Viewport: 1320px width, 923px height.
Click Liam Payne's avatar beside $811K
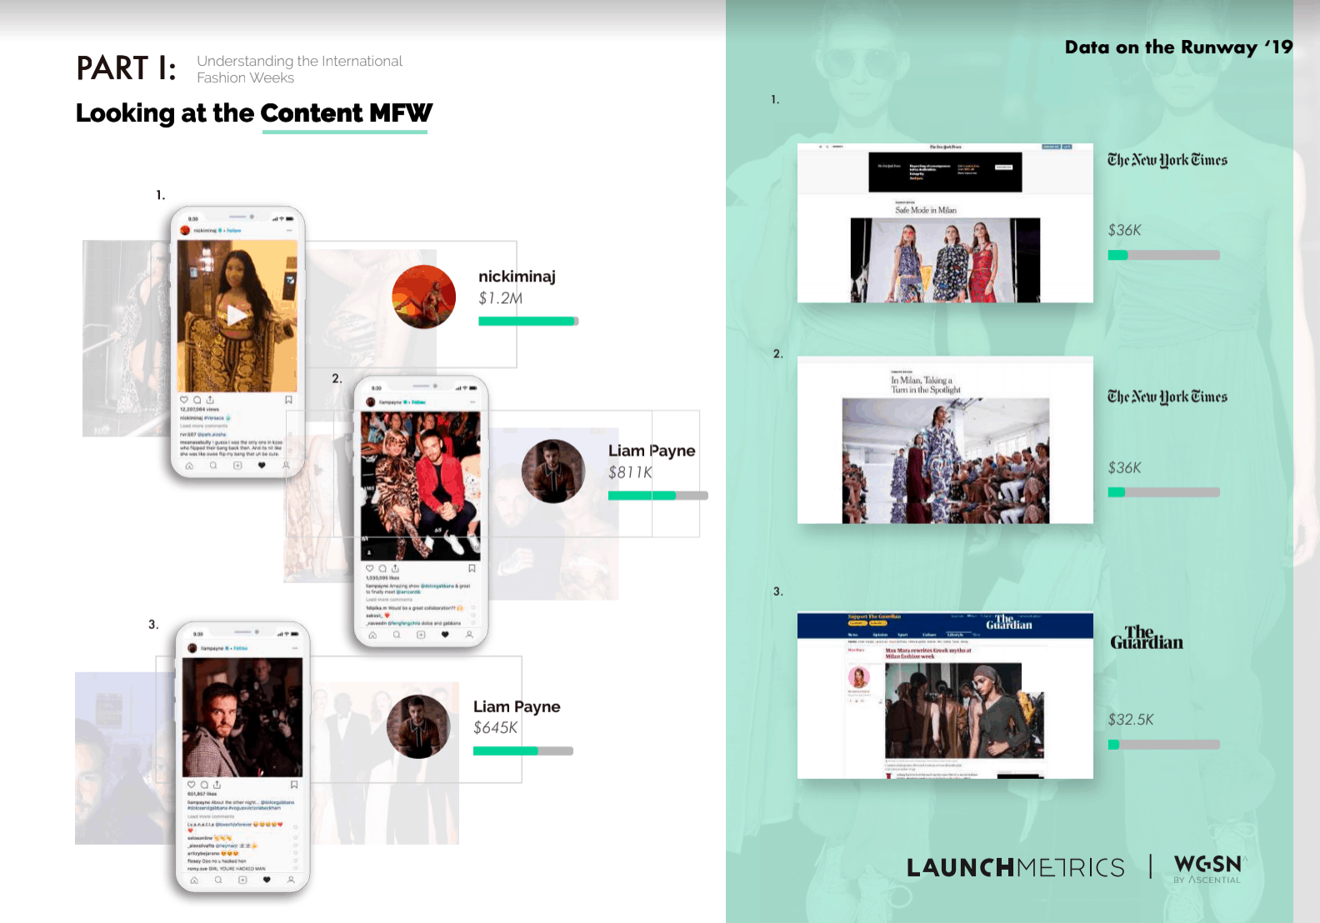point(553,471)
